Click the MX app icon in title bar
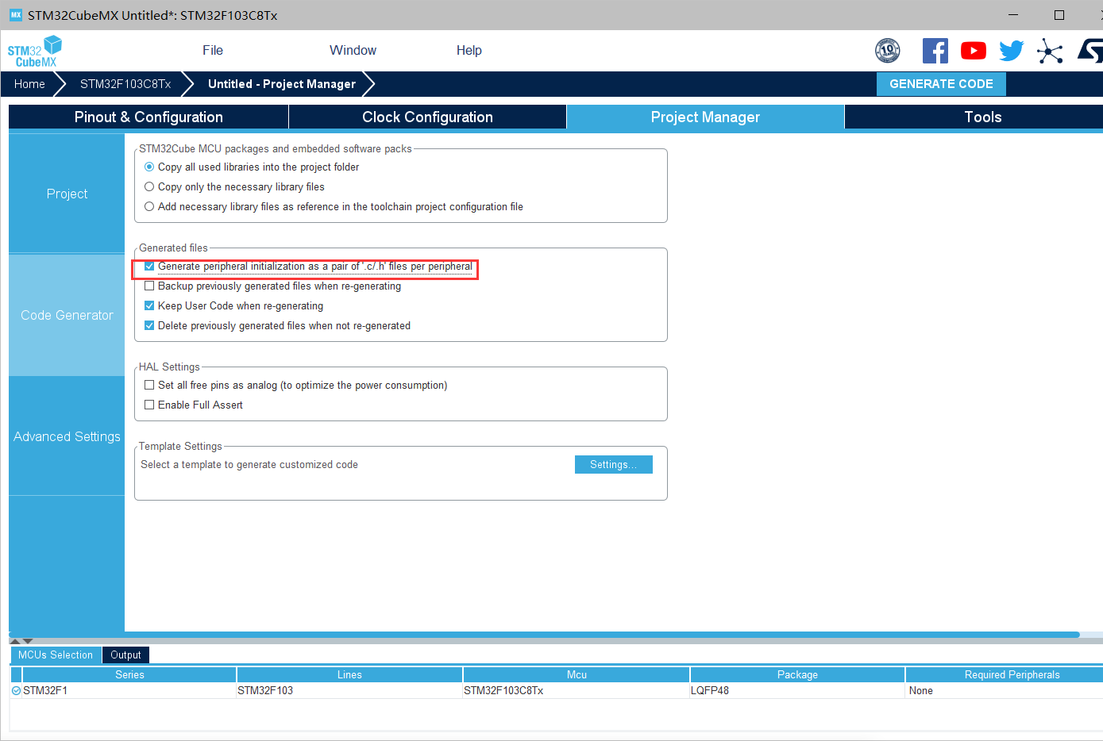1103x741 pixels. click(15, 15)
